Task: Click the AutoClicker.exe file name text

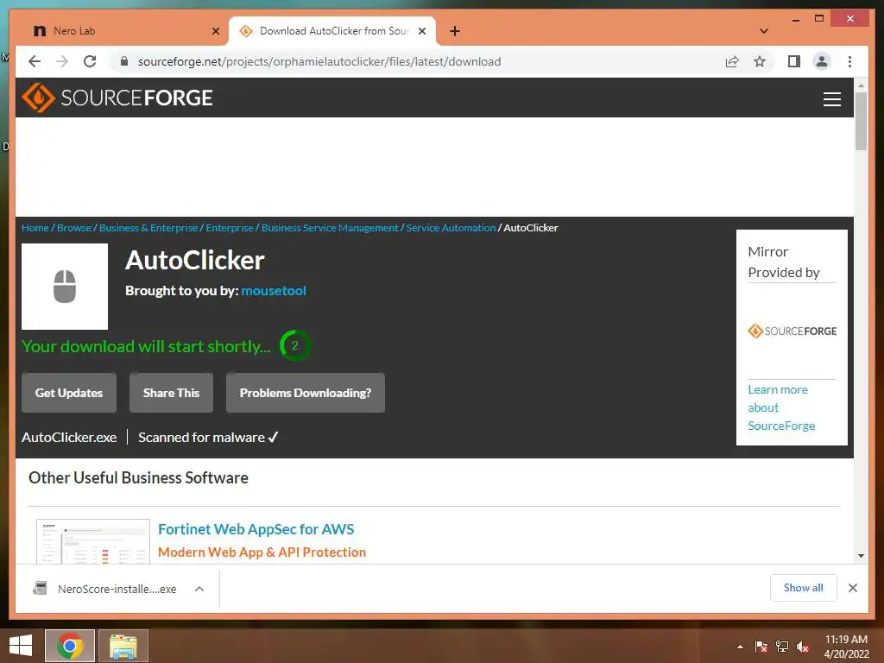Action: coord(69,438)
